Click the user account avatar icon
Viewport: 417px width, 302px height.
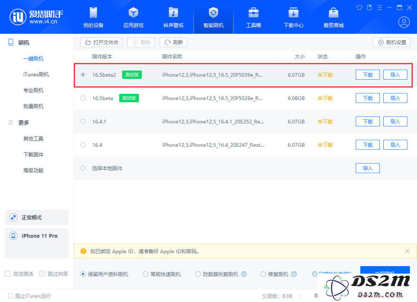pos(404,22)
